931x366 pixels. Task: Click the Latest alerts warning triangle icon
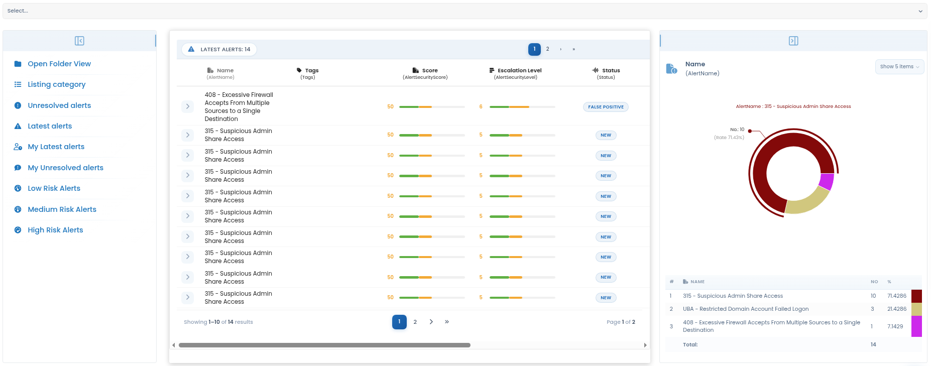pos(18,126)
